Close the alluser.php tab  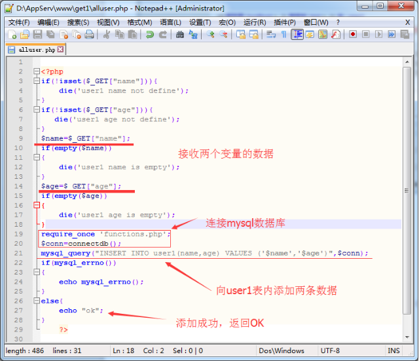61,49
